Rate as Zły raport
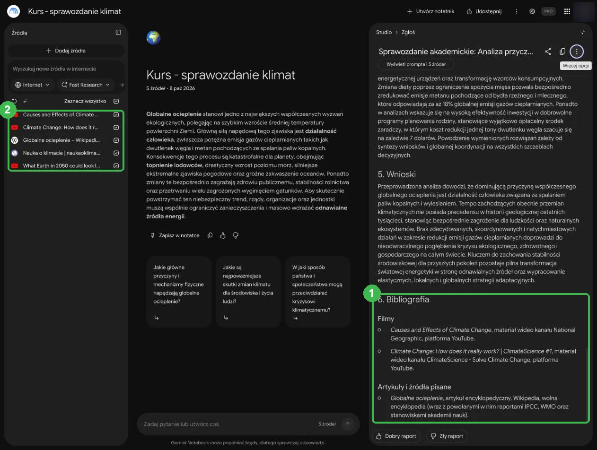The image size is (597, 450). (x=447, y=436)
